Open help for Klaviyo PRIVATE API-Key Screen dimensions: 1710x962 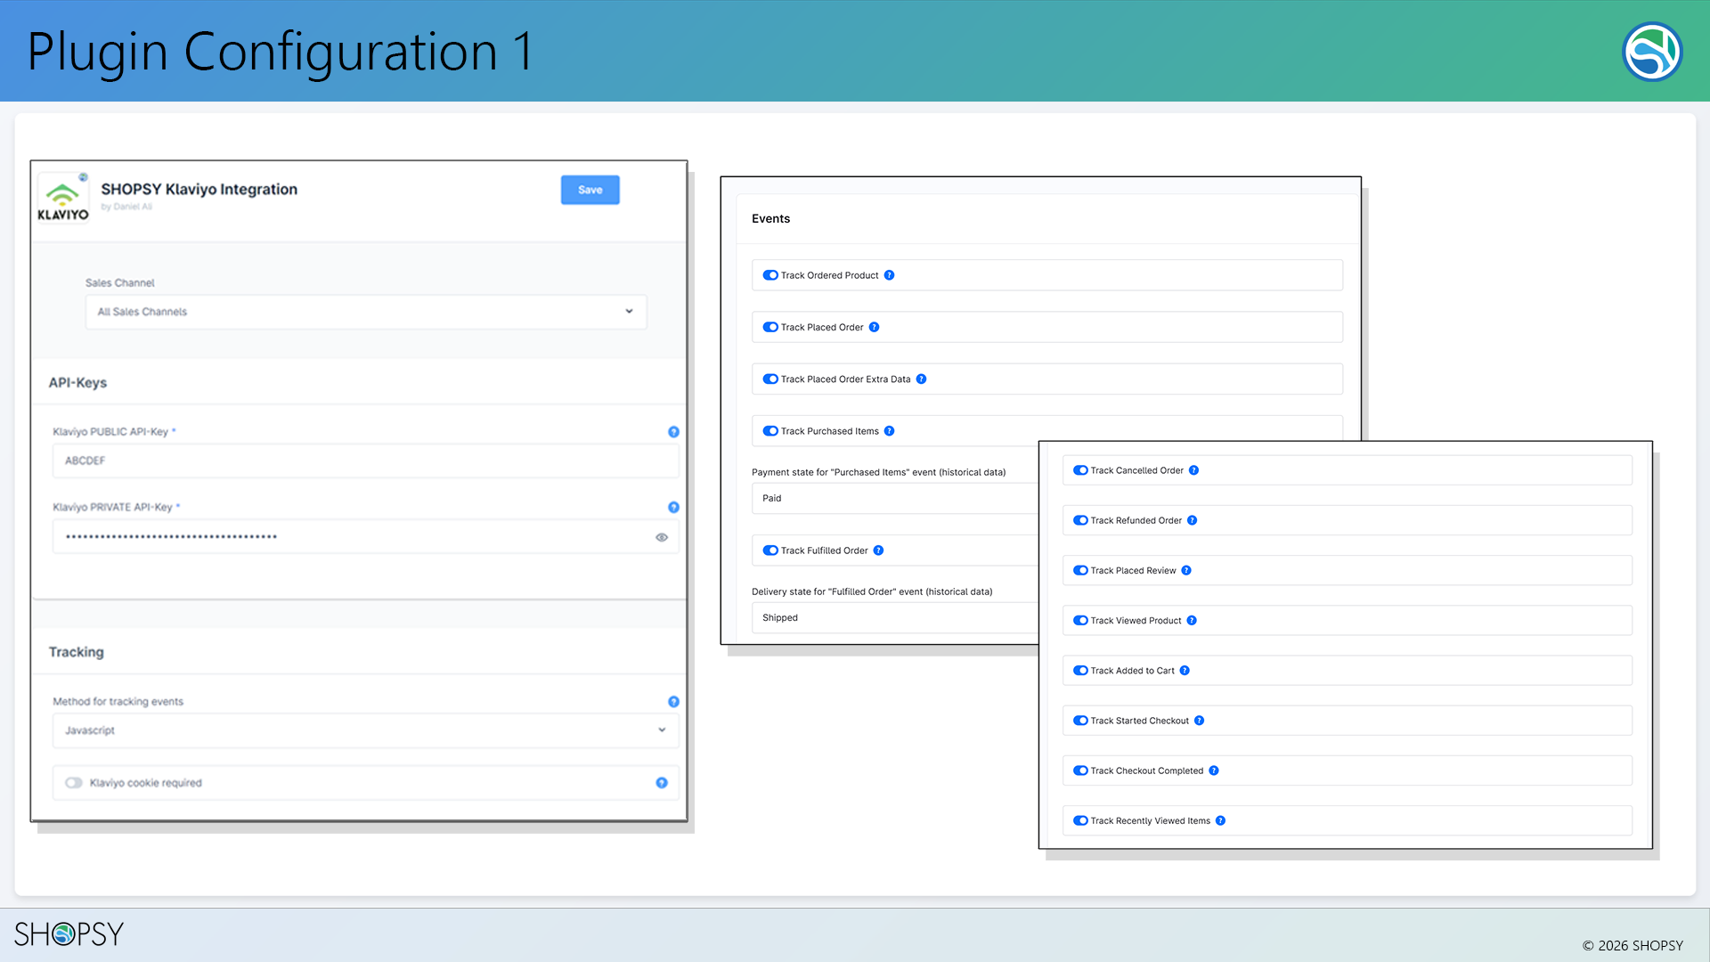(673, 508)
